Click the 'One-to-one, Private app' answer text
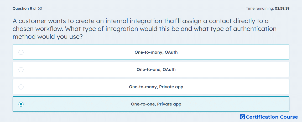Image resolution: width=302 pixels, height=122 pixels. coord(156,104)
